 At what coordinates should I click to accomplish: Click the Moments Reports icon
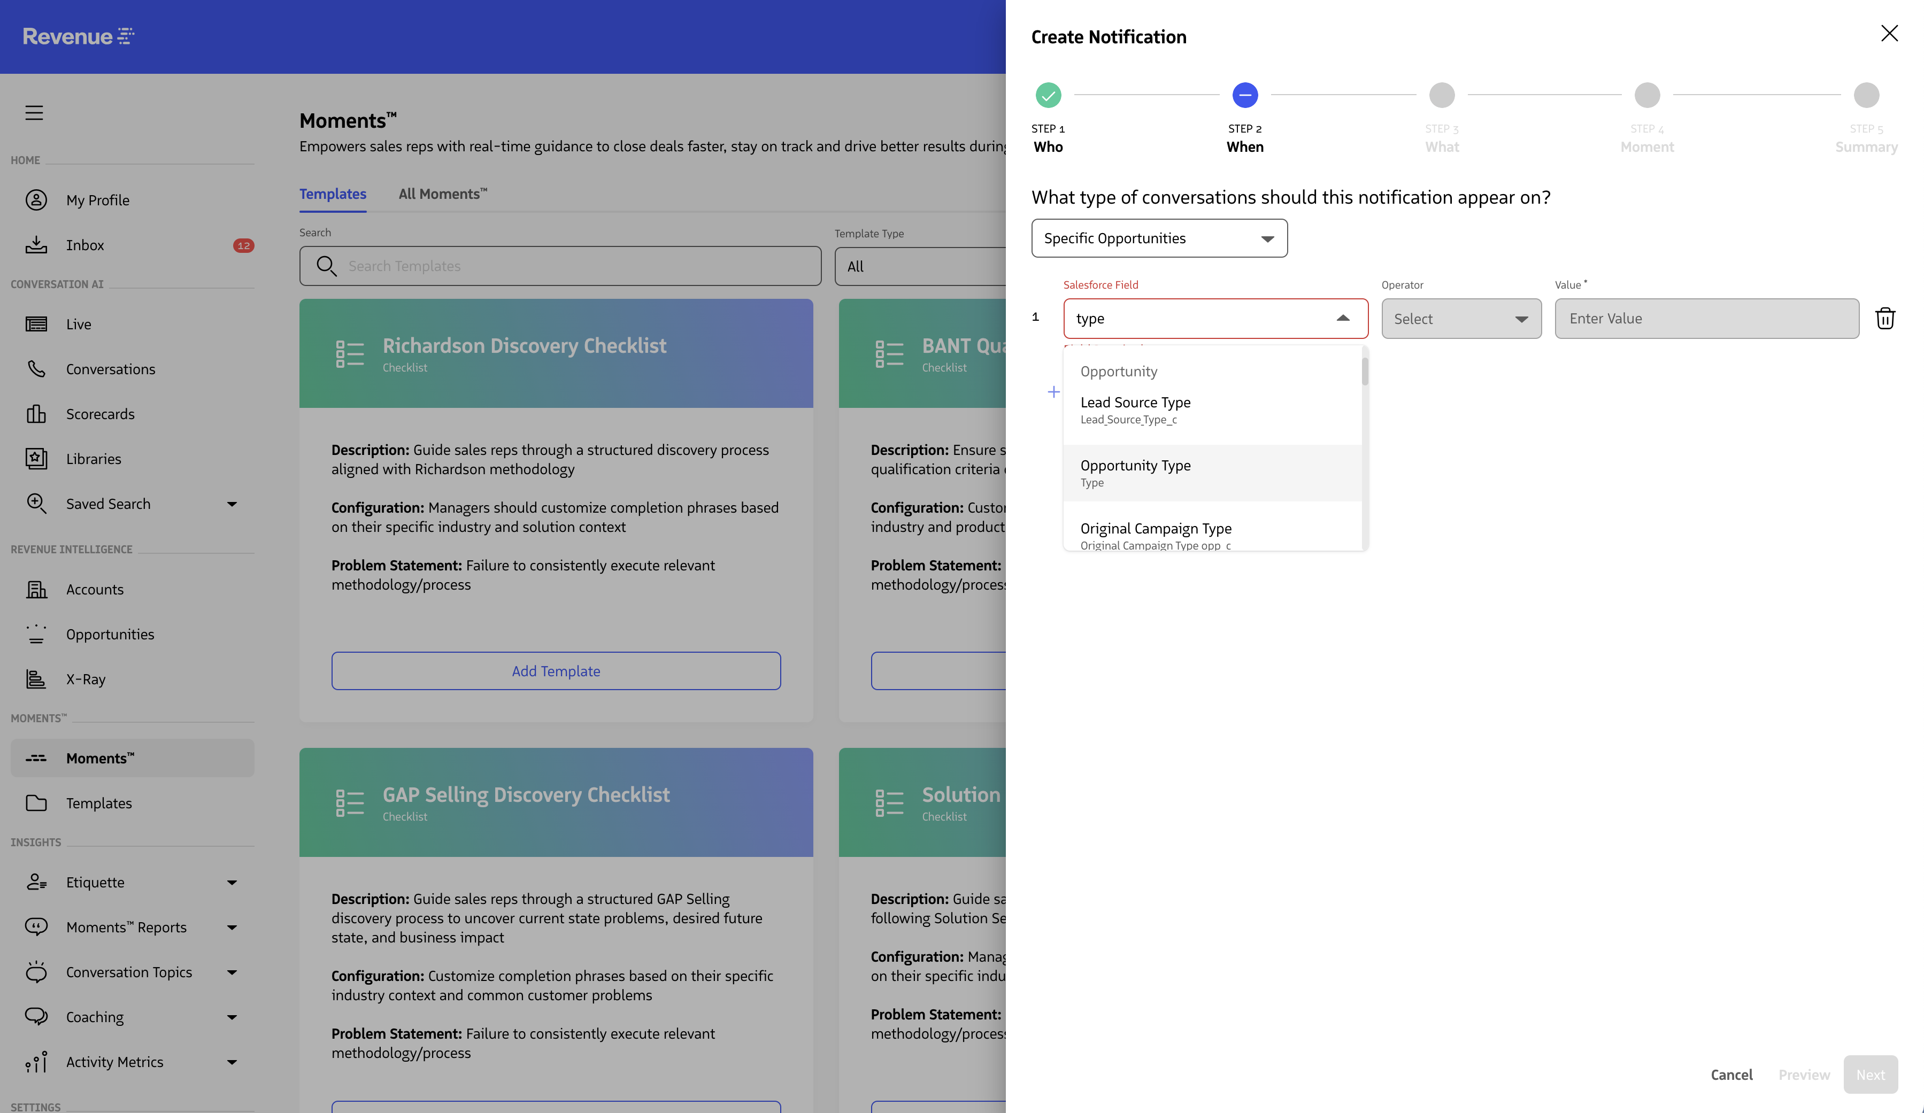[x=36, y=927]
